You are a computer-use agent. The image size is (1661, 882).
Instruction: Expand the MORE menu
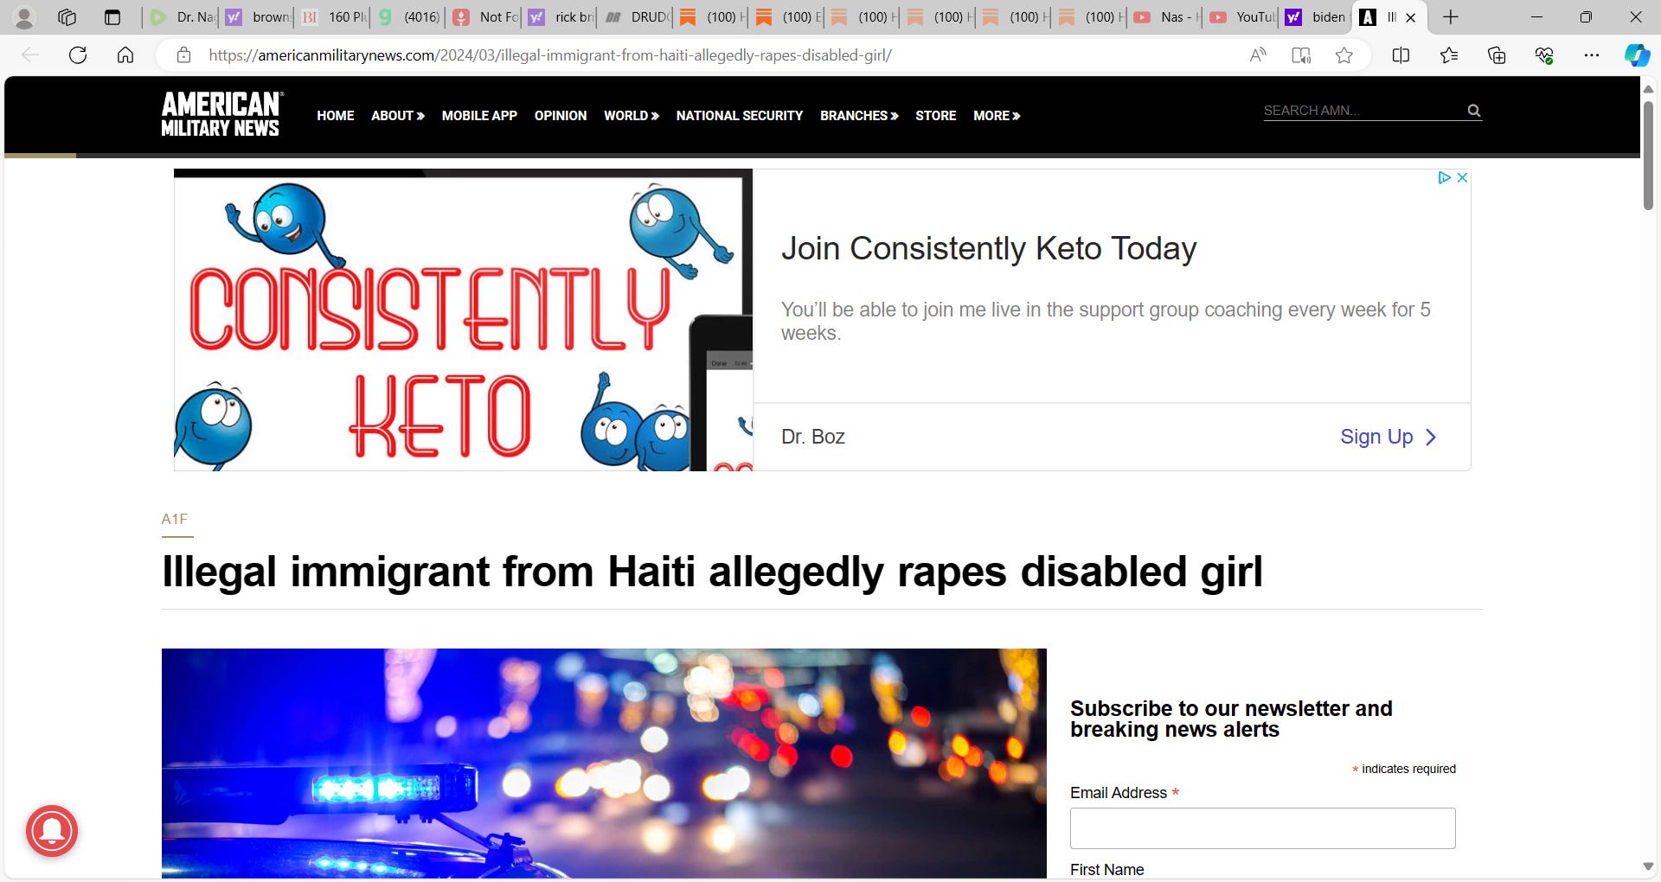point(997,116)
